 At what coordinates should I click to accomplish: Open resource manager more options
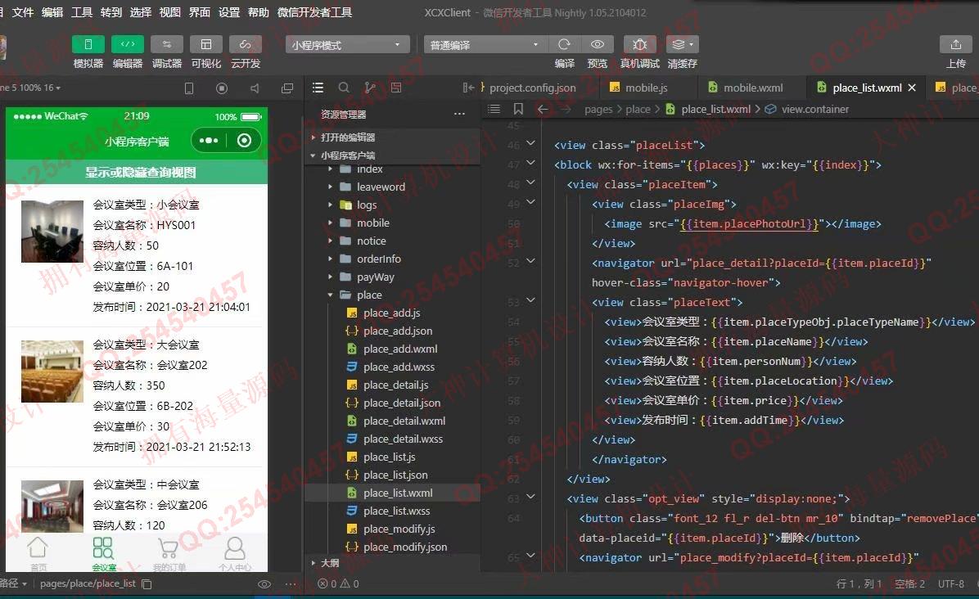pyautogui.click(x=459, y=115)
